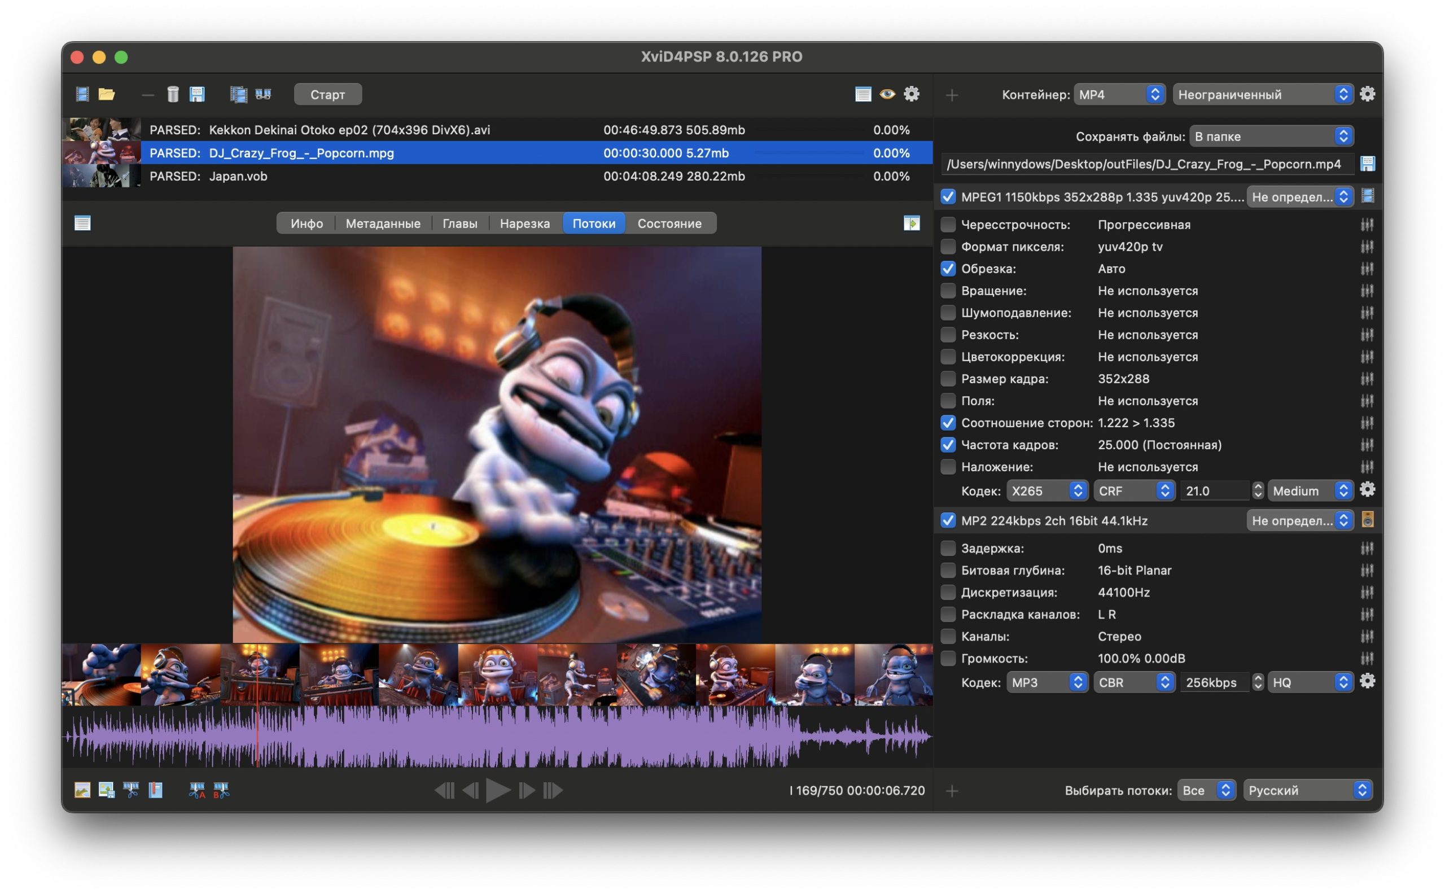Enable the Задержка checkbox
The width and height of the screenshot is (1445, 894).
click(948, 548)
